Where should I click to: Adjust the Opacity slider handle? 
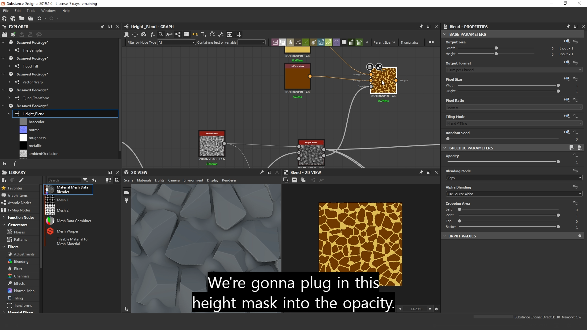(x=558, y=162)
